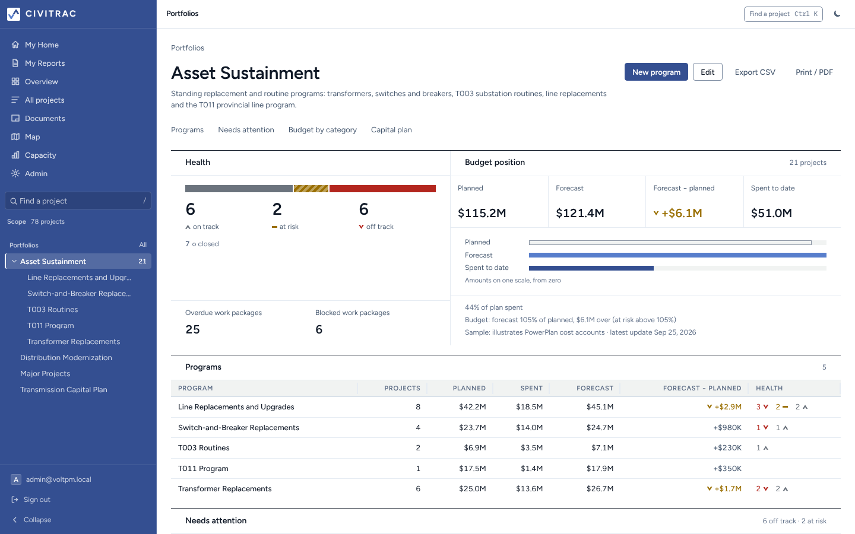Click the admin user avatar icon
This screenshot has height=534, width=855.
click(16, 479)
